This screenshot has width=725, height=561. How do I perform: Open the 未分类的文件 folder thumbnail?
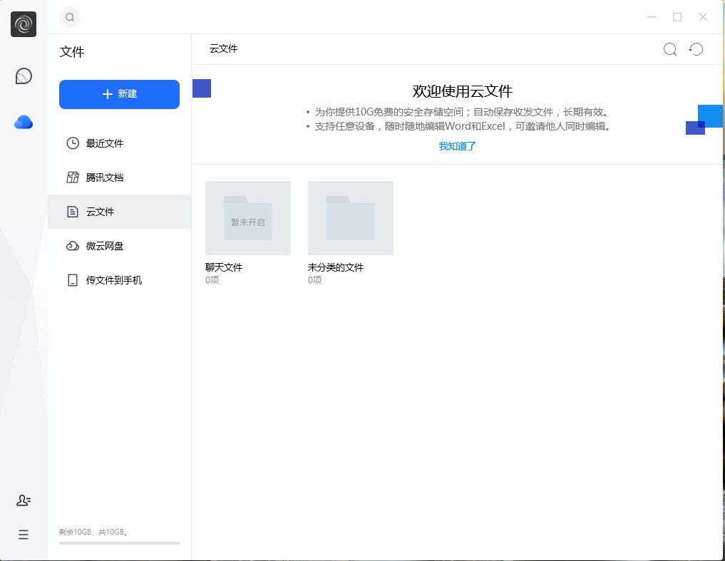(351, 218)
